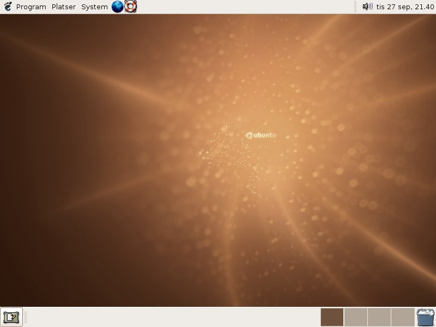Click empty space on the top panel
This screenshot has height=327, width=436.
coord(245,7)
